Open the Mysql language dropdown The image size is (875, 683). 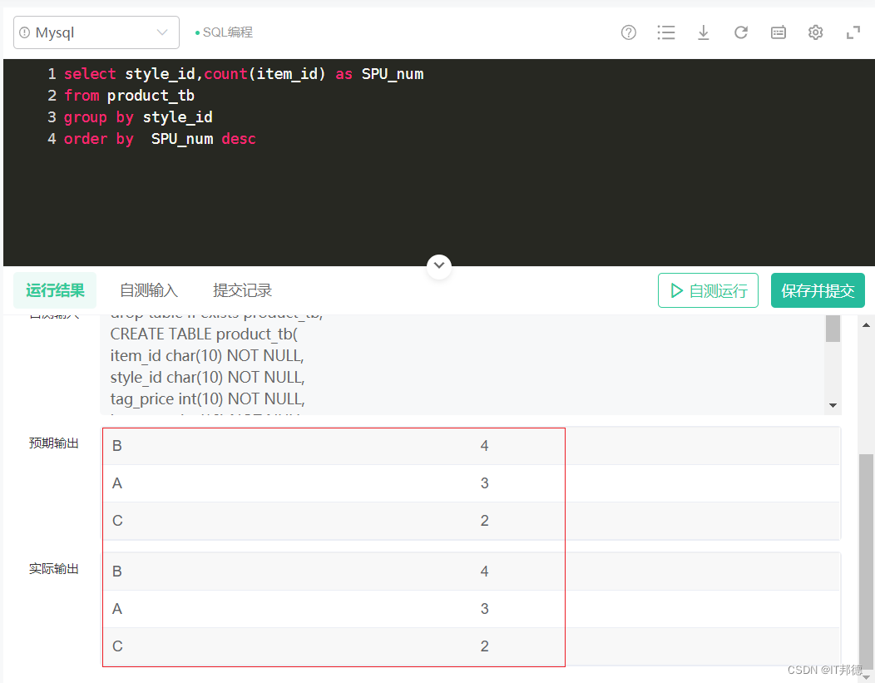[96, 32]
